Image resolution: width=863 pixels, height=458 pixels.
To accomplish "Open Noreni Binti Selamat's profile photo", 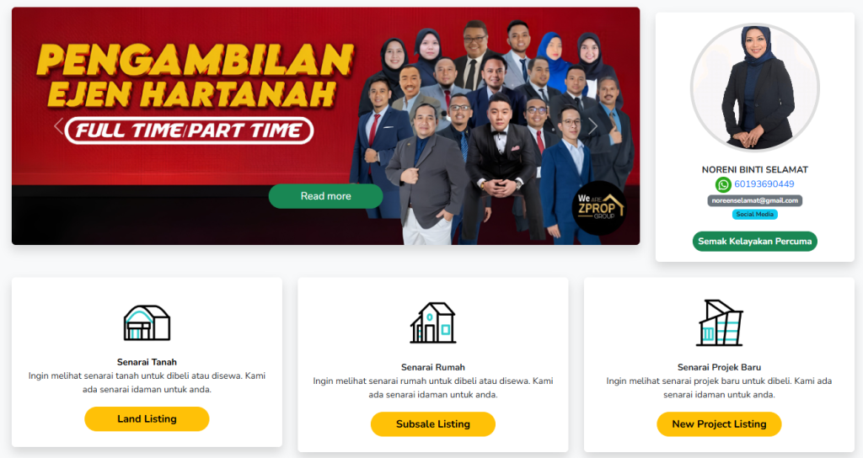I will (755, 88).
